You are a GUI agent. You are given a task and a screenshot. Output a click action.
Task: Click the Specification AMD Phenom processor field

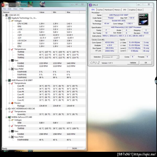tap(126, 27)
